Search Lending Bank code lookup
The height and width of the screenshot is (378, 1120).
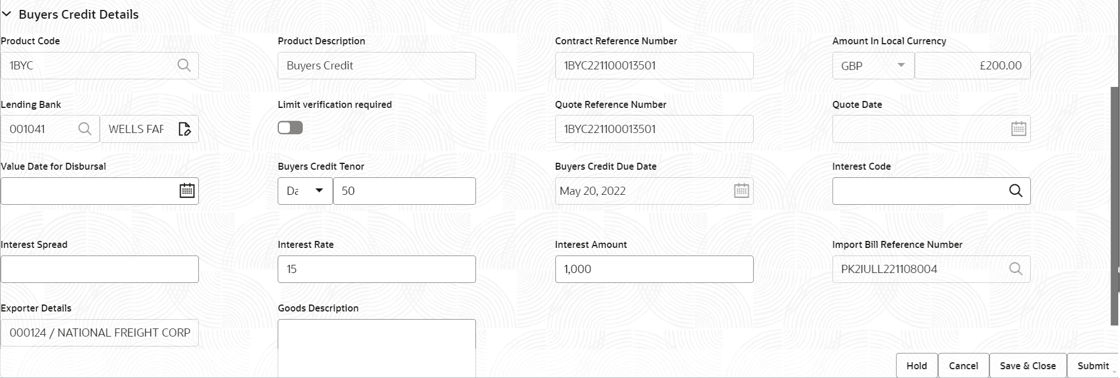85,129
